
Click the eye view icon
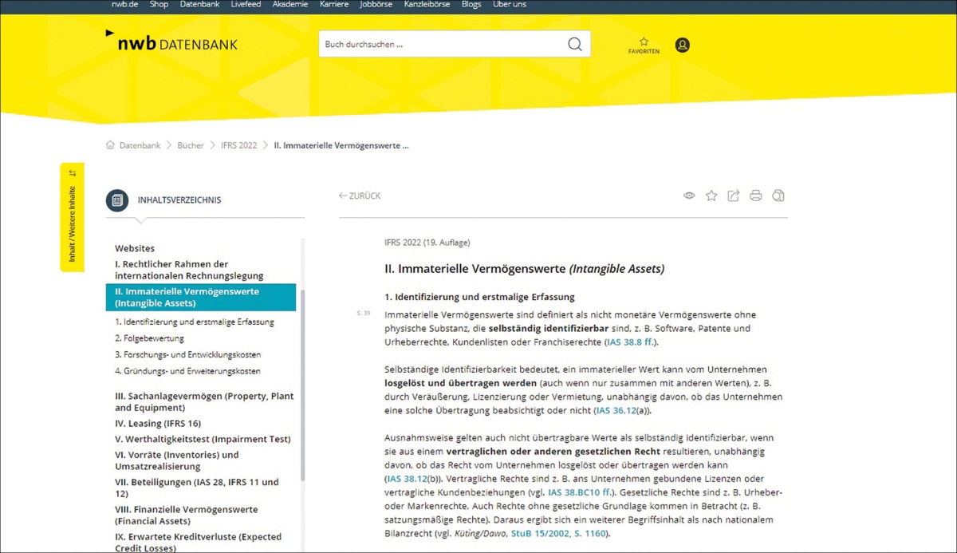click(x=689, y=196)
